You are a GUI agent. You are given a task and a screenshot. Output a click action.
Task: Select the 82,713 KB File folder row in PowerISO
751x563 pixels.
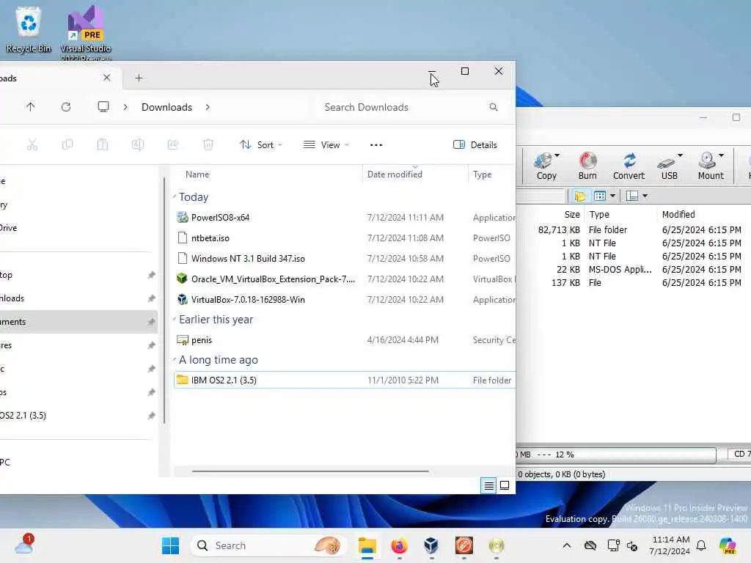[x=639, y=229]
